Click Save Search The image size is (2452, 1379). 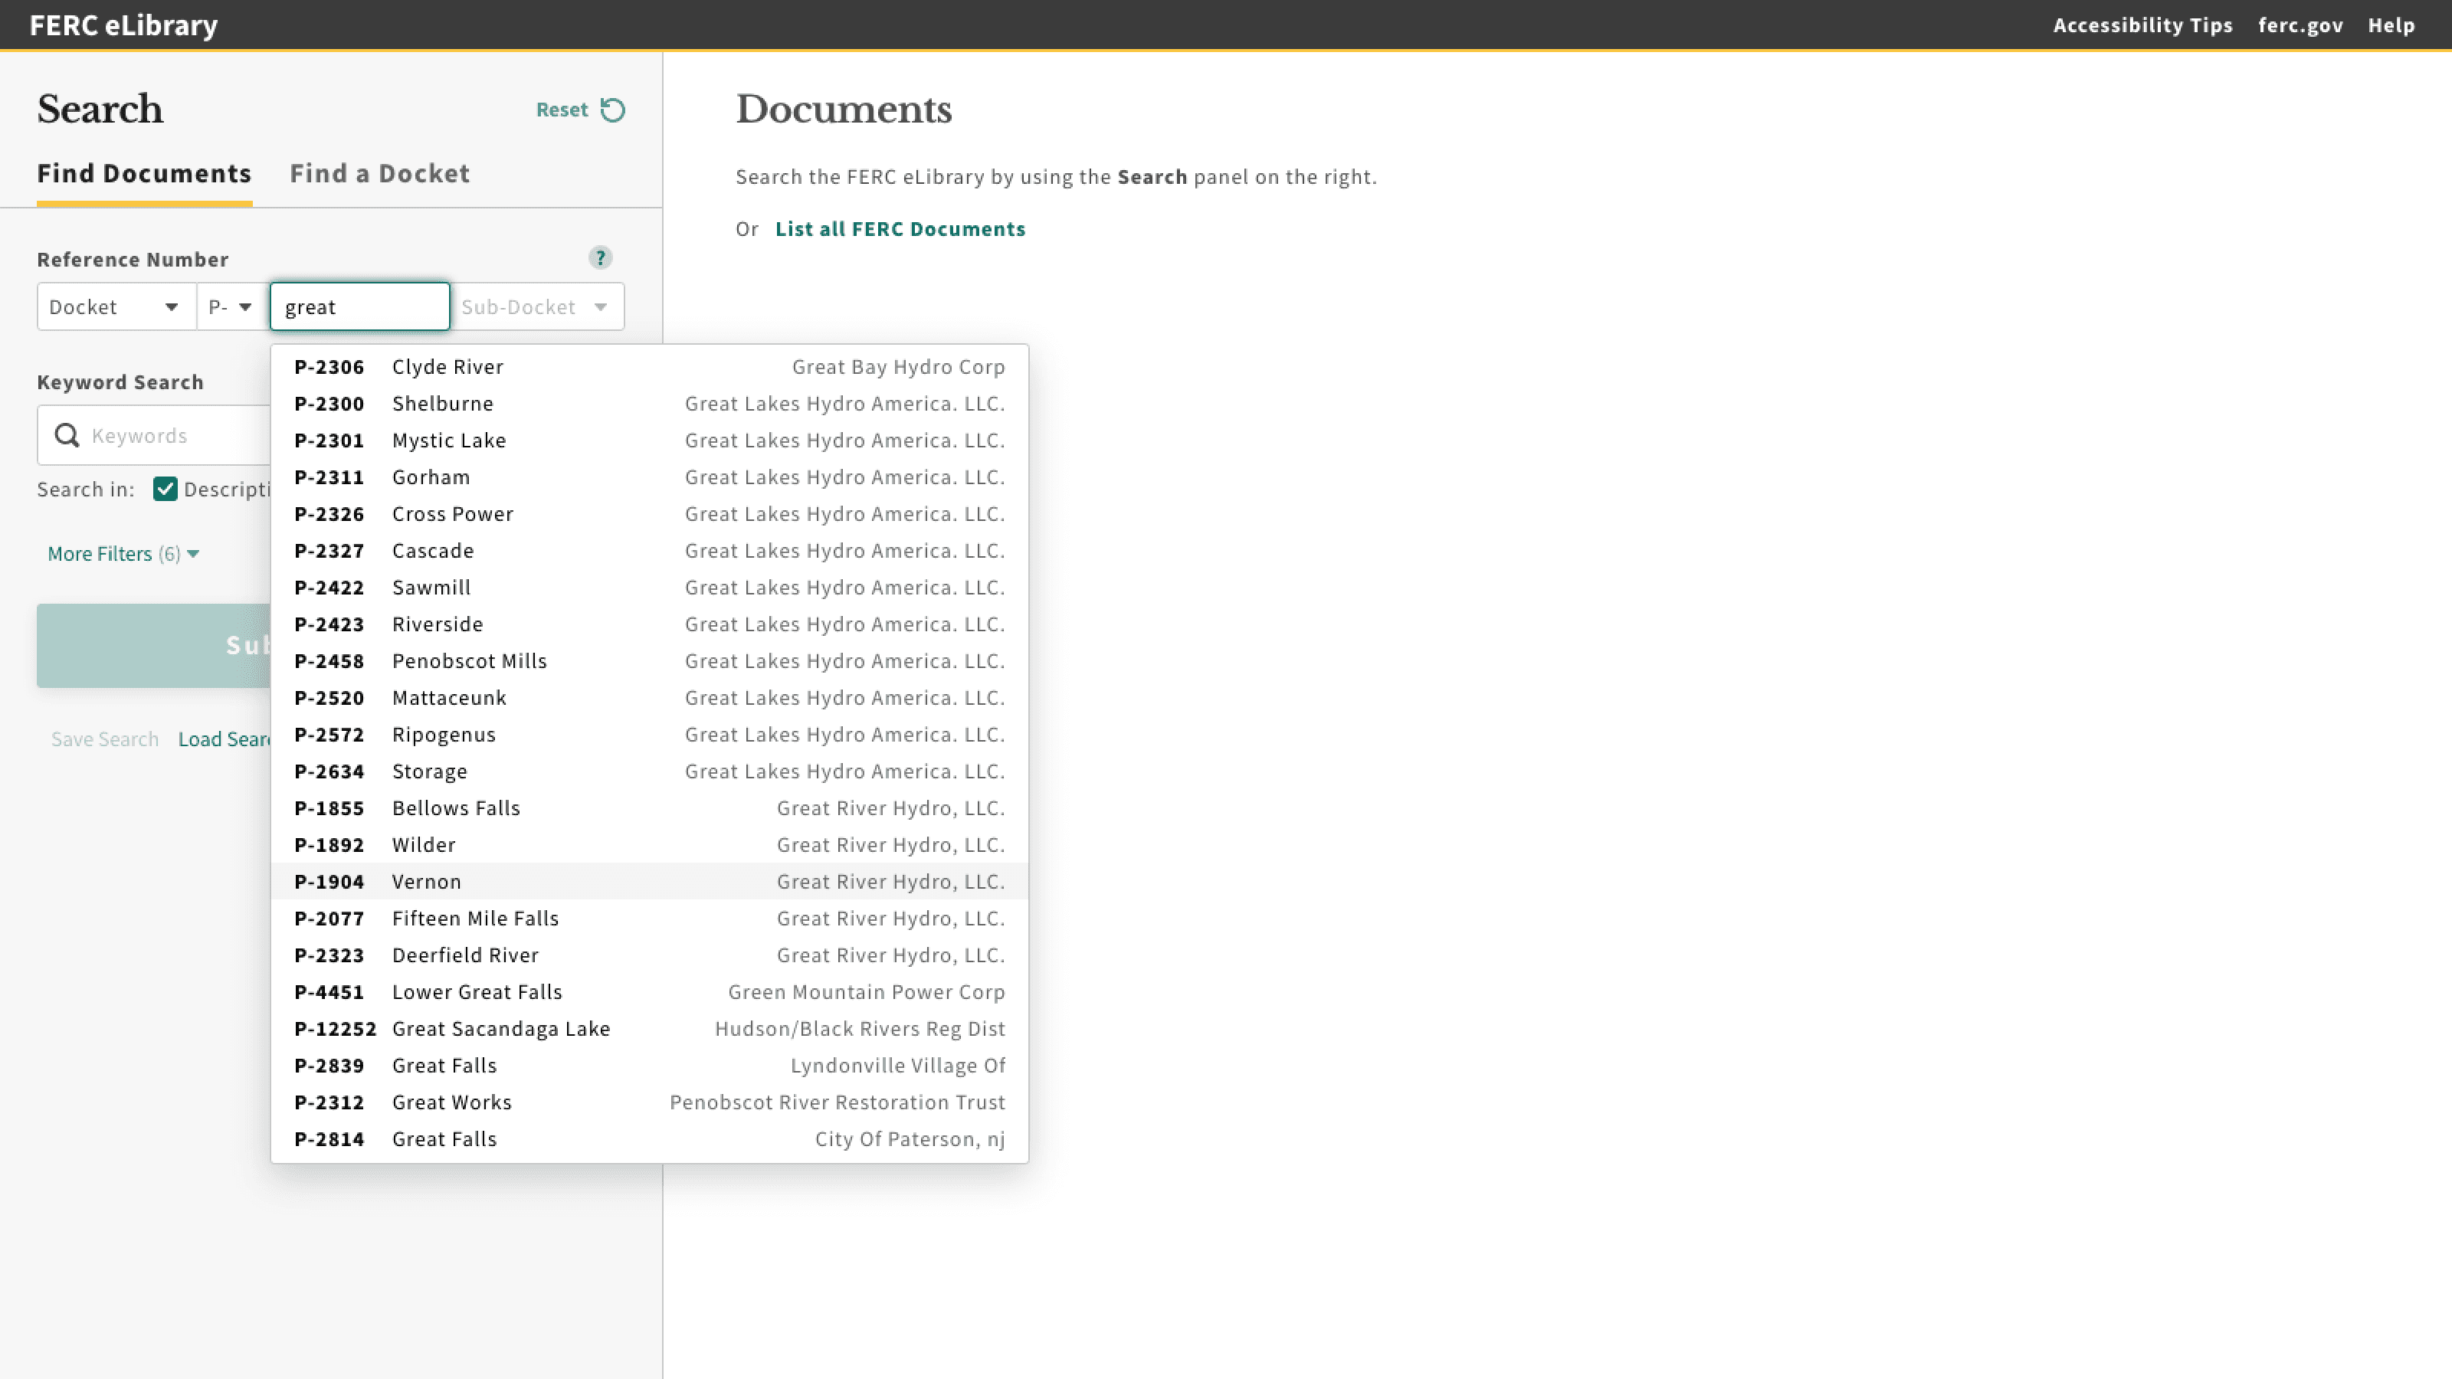105,739
